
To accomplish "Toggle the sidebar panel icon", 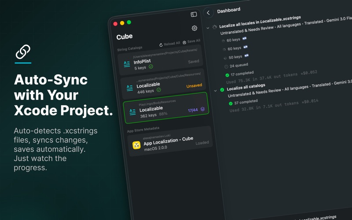I will coord(194,15).
